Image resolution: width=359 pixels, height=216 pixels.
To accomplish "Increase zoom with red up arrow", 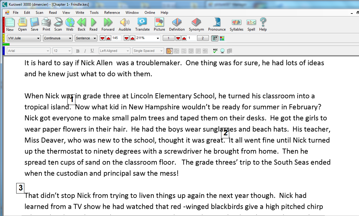I will point(132,38).
